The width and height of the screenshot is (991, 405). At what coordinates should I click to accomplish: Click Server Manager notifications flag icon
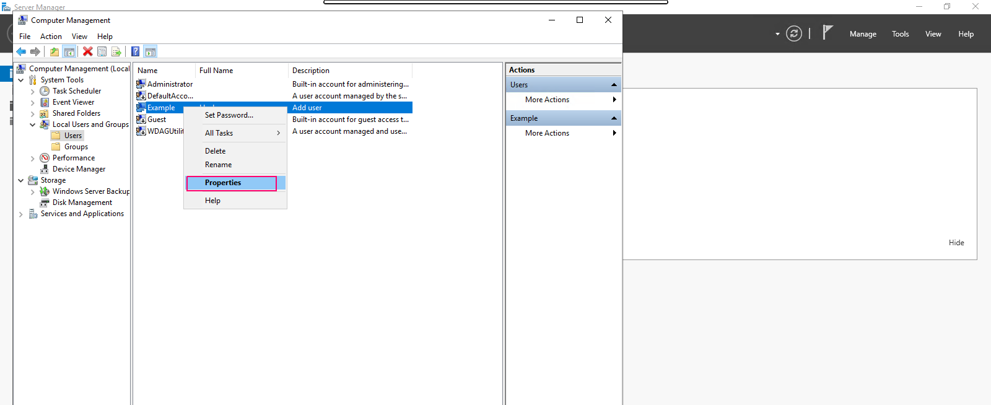(827, 32)
